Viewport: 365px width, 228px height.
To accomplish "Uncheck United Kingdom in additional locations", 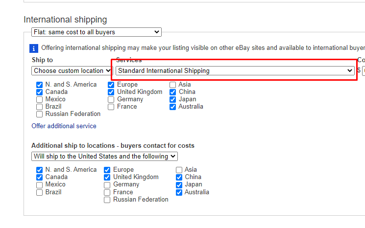I will click(107, 177).
